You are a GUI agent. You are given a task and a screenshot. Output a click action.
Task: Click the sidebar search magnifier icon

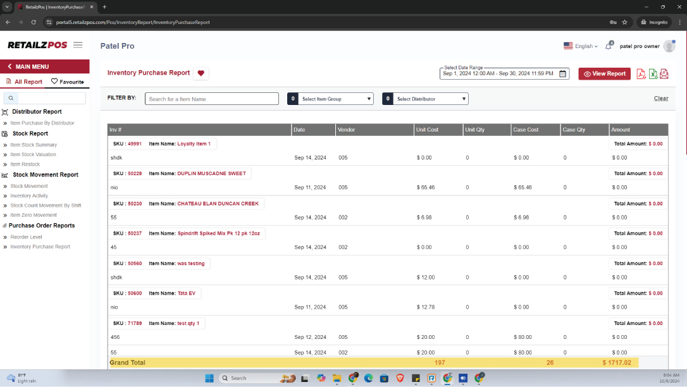coord(11,98)
